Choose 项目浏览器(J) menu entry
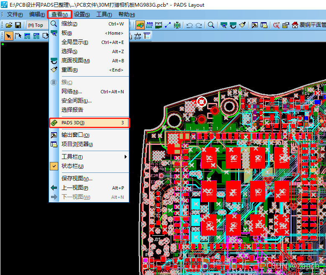 (x=89, y=144)
